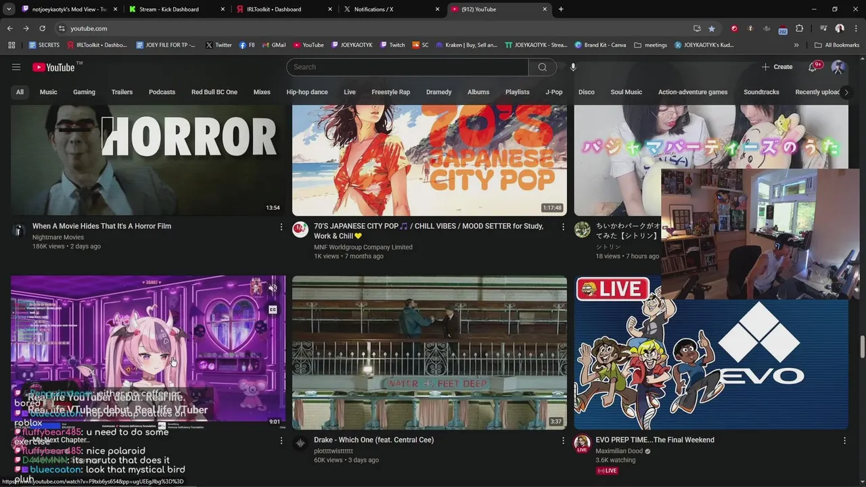
Task: Select the Red Bull BC One chip
Action: click(x=214, y=92)
